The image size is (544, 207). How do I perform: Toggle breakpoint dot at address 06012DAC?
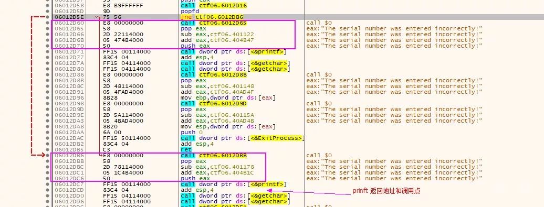tap(48, 138)
